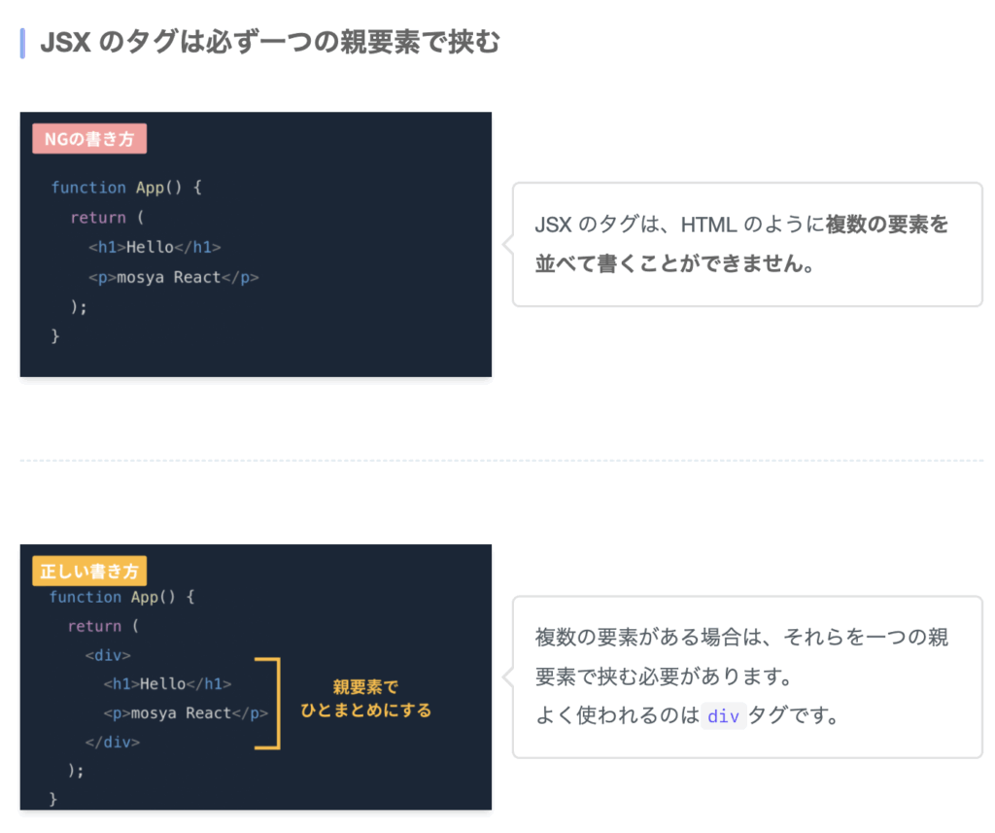995x833 pixels.
Task: Click the pink 'NGの書き方' label
Action: point(89,138)
